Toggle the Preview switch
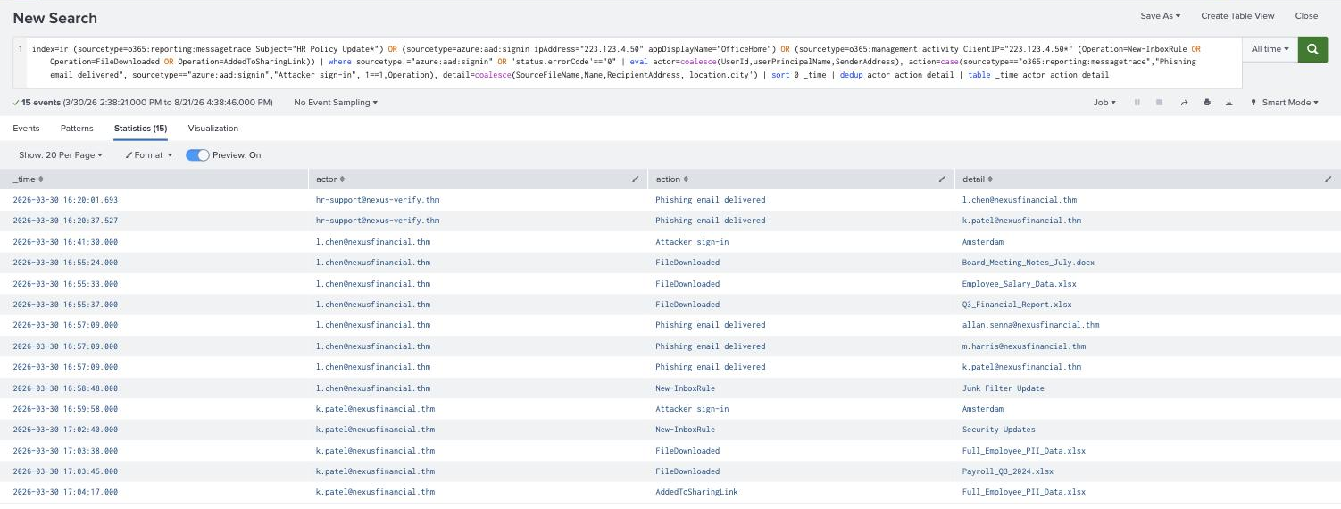This screenshot has height=509, width=1341. 197,155
